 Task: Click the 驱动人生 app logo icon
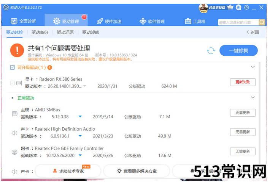point(6,7)
